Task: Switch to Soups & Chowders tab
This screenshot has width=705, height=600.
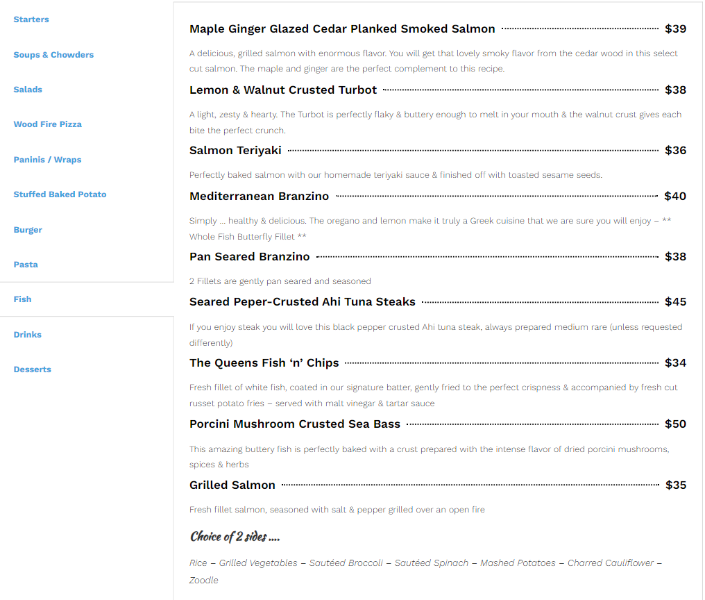Action: click(x=53, y=55)
